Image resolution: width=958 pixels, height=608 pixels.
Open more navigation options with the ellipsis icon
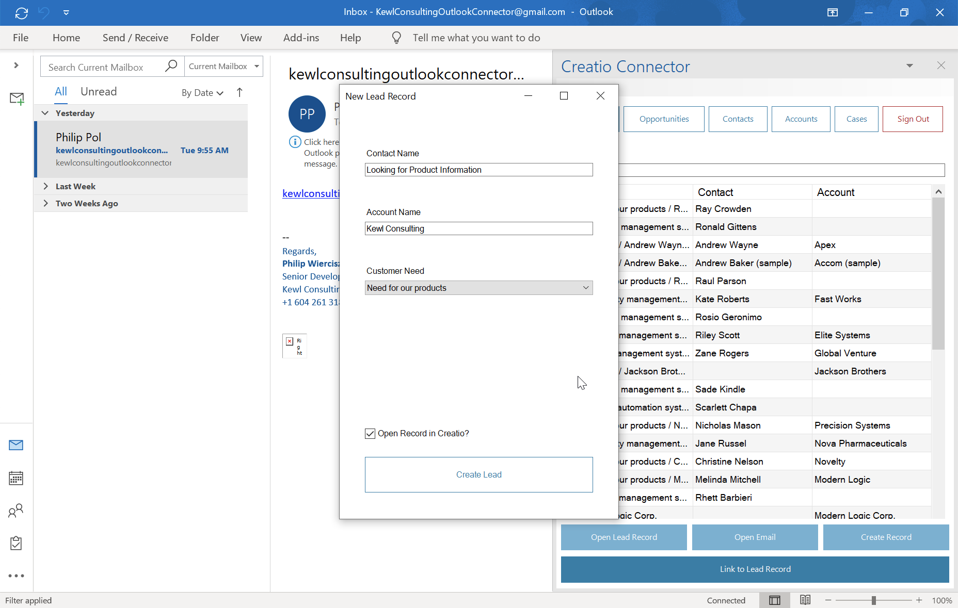click(x=16, y=576)
